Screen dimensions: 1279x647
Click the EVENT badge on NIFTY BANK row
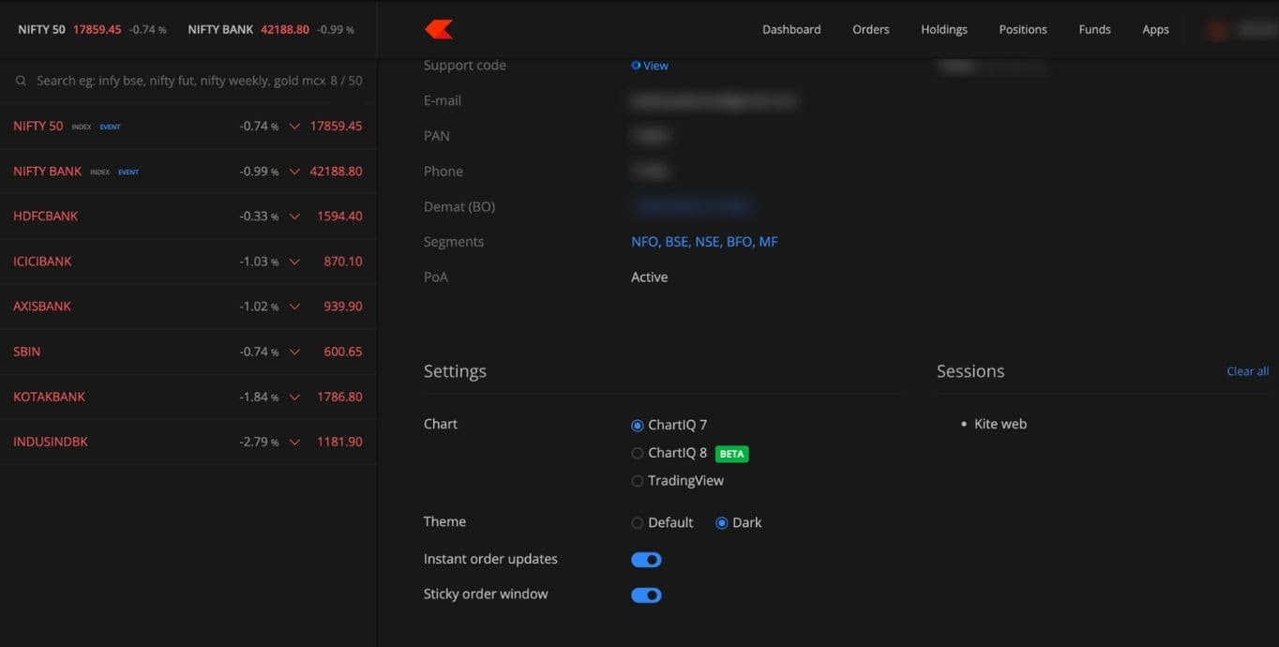tap(128, 173)
